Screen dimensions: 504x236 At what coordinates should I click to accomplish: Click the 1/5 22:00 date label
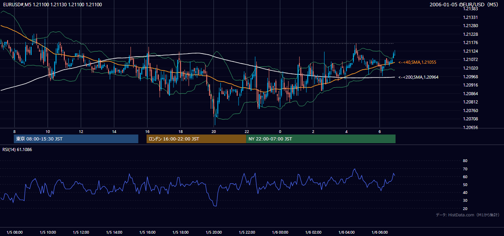click(246, 232)
